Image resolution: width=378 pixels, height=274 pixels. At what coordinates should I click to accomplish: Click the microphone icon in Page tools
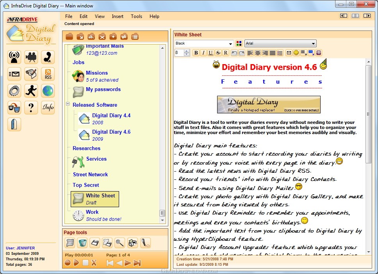[x=145, y=243]
